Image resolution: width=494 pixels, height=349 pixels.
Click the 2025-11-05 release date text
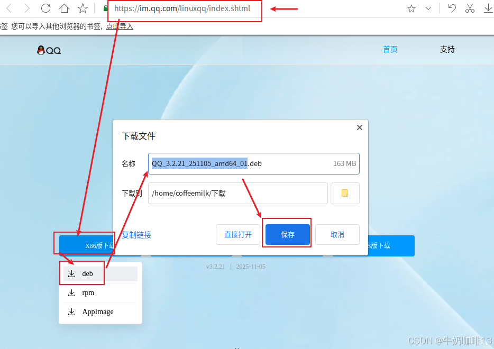tap(251, 267)
